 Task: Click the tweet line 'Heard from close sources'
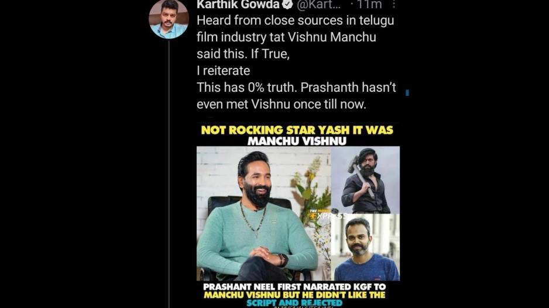[295, 20]
